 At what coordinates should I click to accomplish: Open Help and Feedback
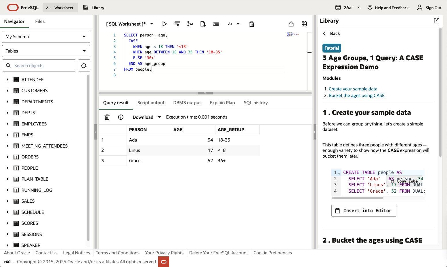(x=388, y=8)
